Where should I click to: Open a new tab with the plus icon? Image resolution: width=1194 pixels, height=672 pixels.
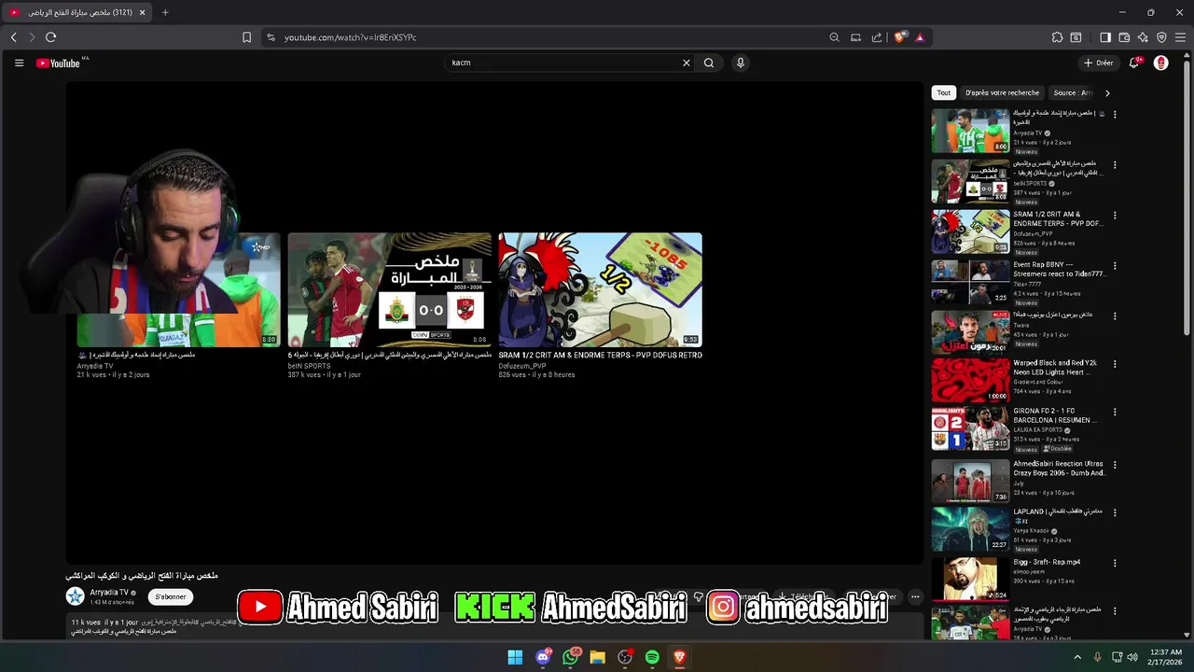tap(165, 12)
